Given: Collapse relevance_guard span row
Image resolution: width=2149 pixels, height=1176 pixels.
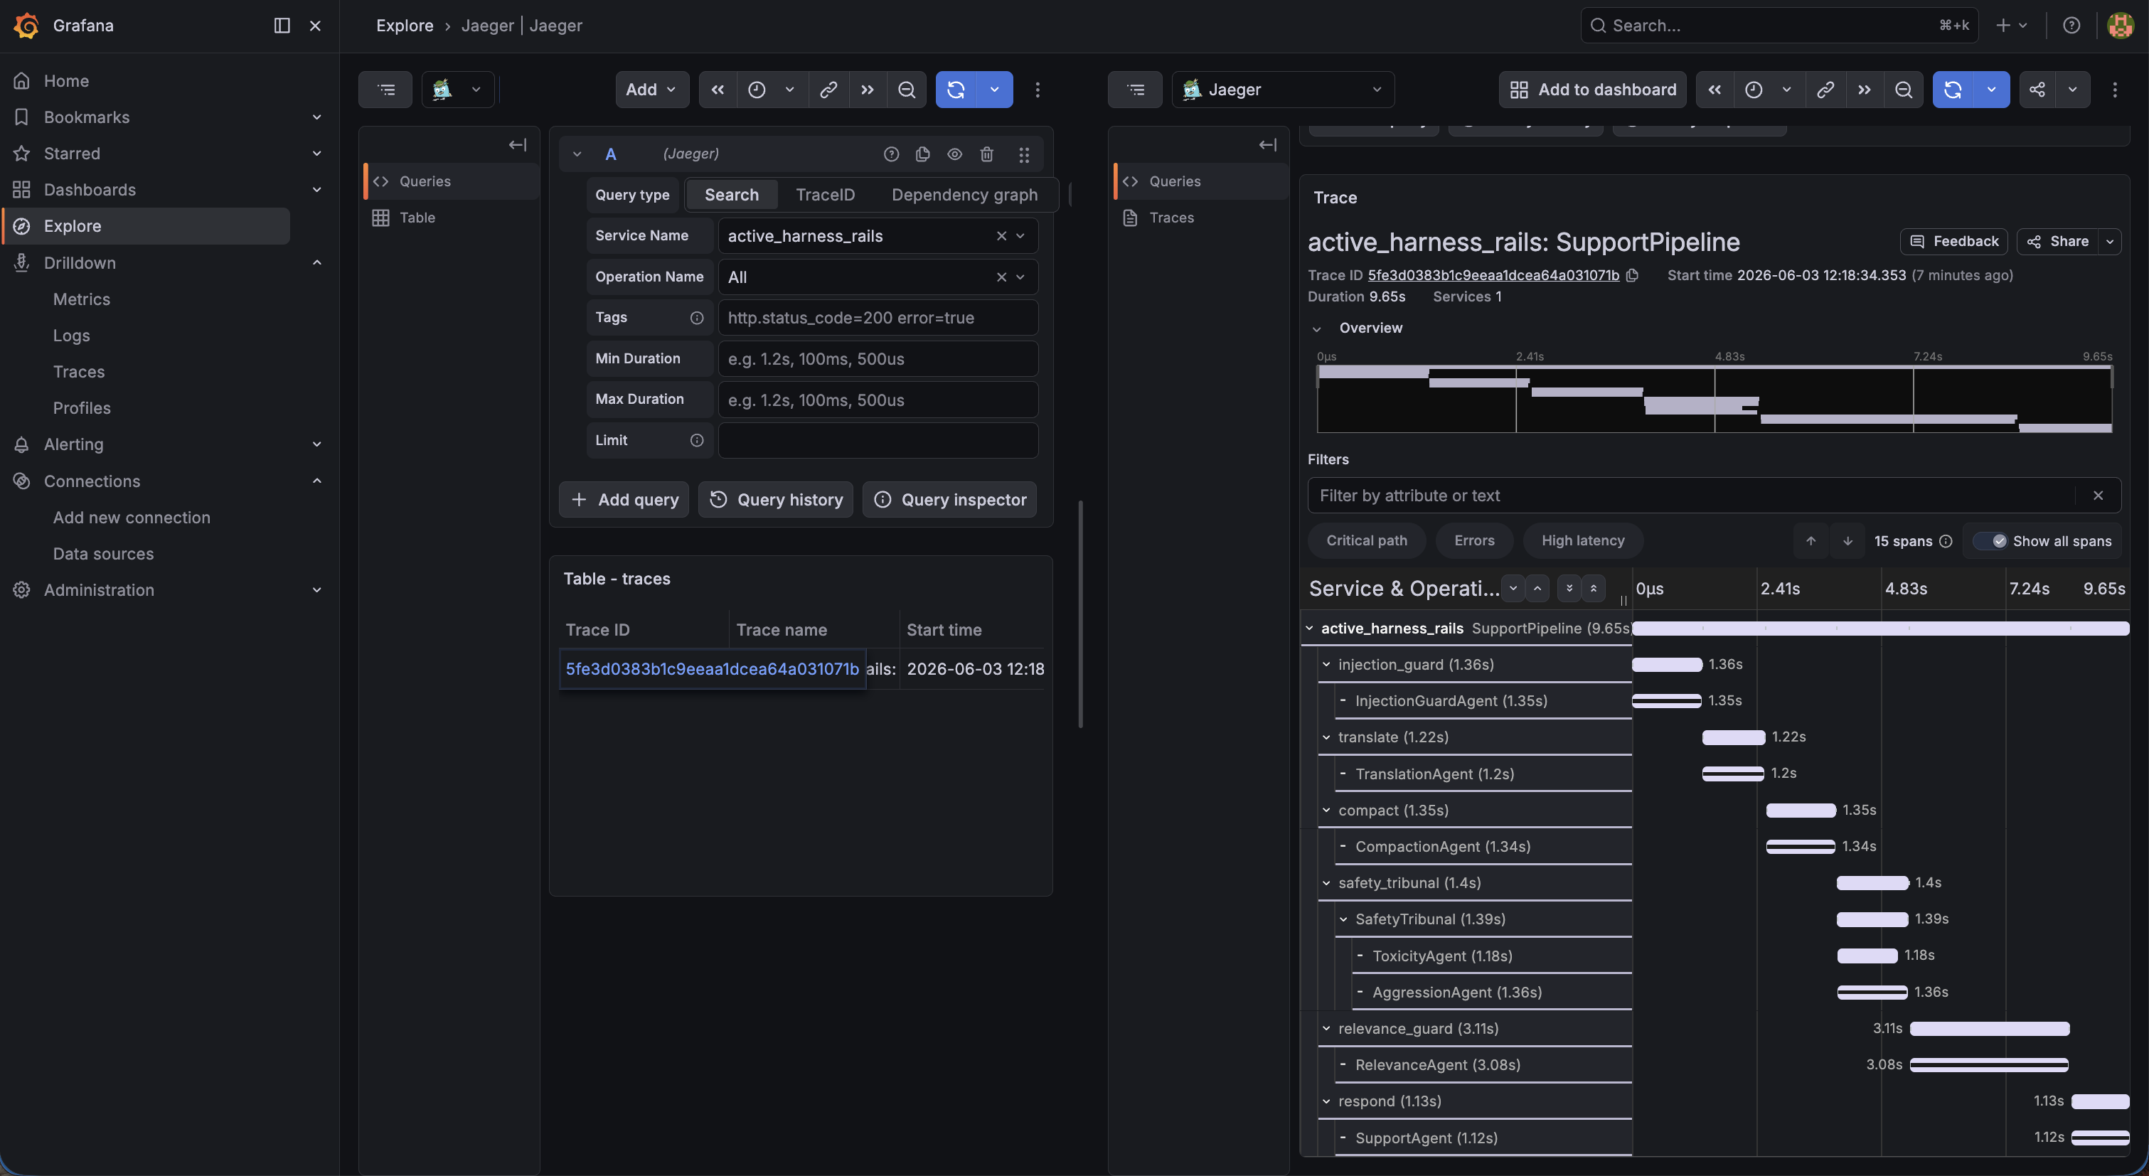Looking at the screenshot, I should (x=1326, y=1028).
